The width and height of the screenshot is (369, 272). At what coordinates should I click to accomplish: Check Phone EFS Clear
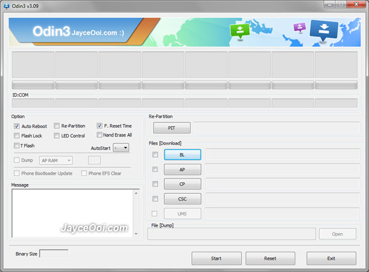[84, 174]
